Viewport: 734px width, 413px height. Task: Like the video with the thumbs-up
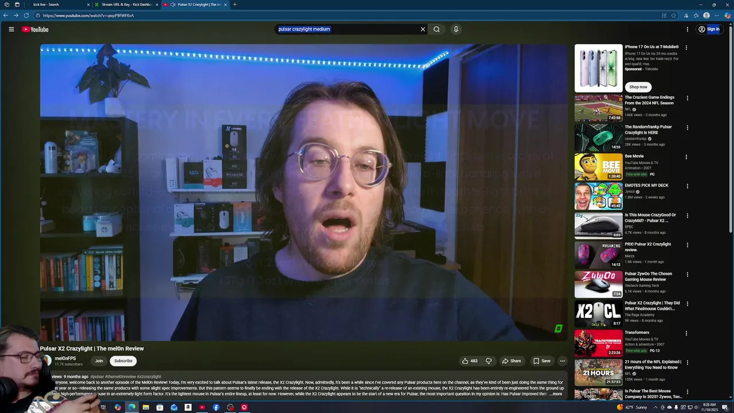pyautogui.click(x=470, y=361)
